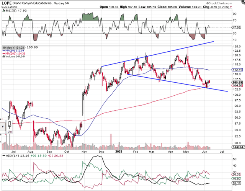Click the Oct month label
This screenshot has height=191, width=245.
coord(67,152)
